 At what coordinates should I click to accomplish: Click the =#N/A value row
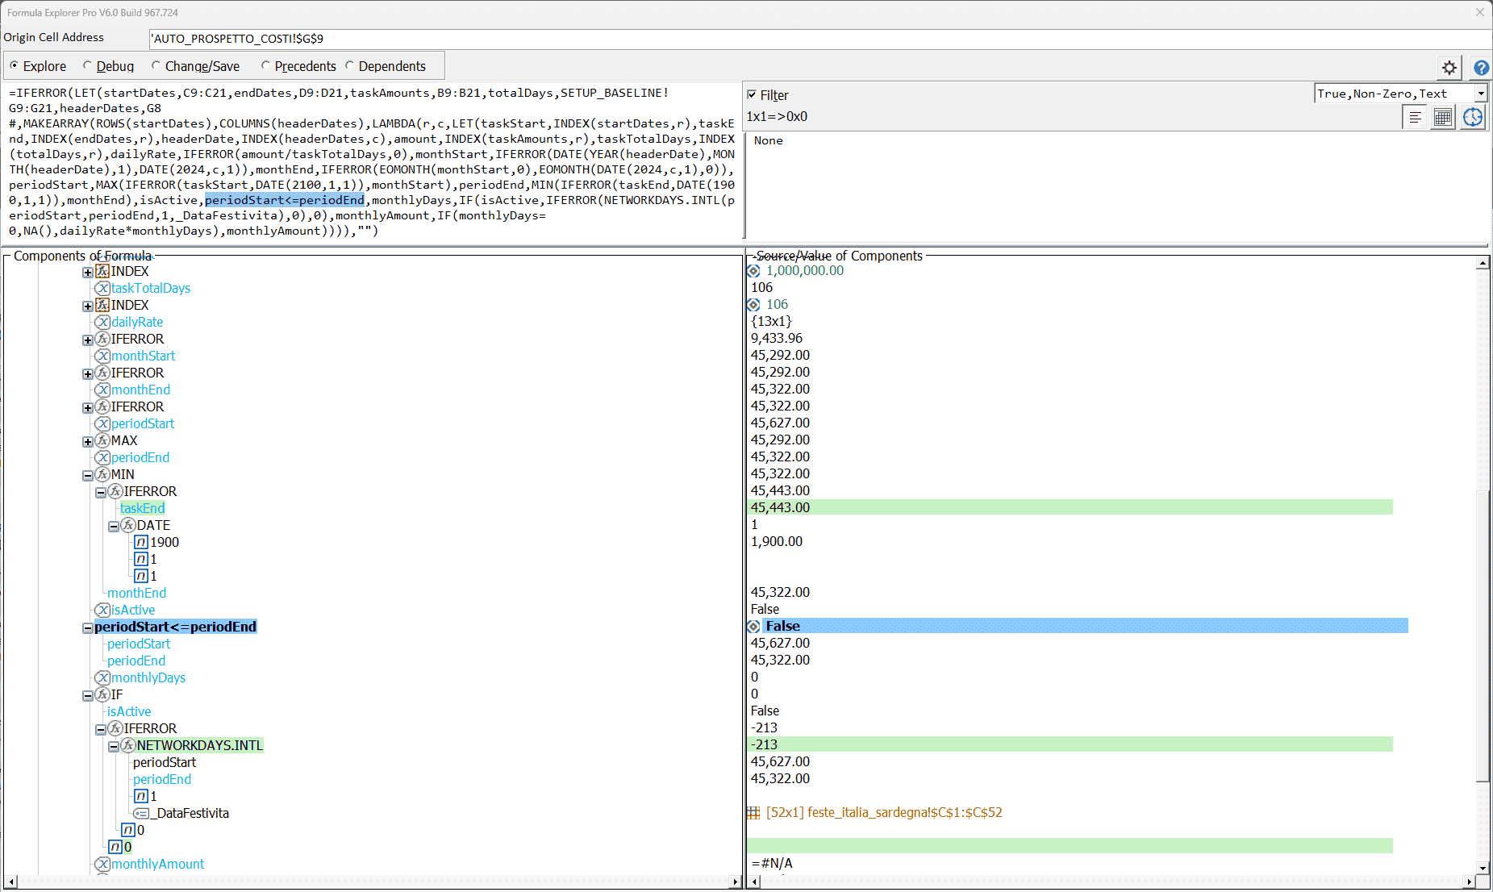coord(772,863)
